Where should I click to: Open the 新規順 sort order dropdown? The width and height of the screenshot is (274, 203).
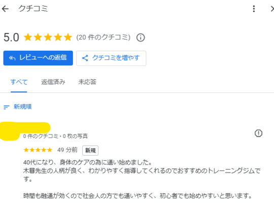point(17,107)
